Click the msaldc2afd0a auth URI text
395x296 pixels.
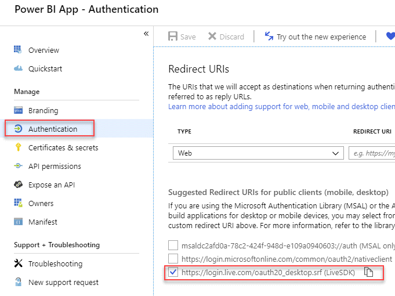[288, 246]
